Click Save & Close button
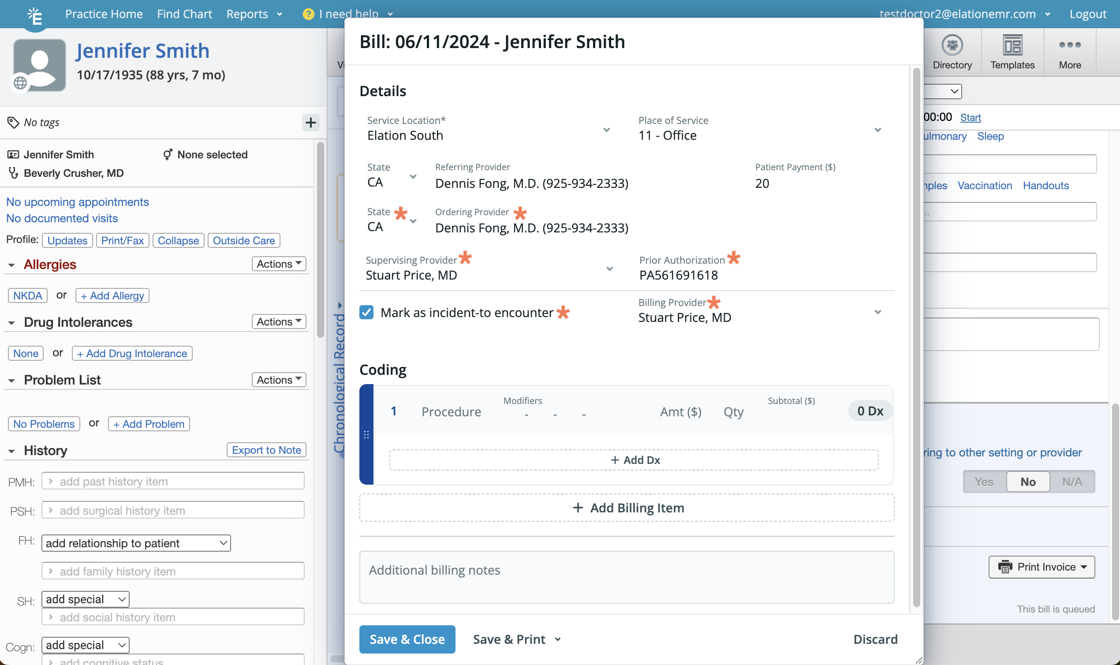Image resolution: width=1120 pixels, height=665 pixels. pyautogui.click(x=407, y=639)
